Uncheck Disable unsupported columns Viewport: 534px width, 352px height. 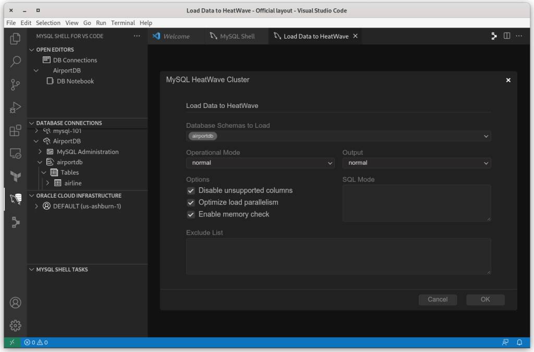click(x=191, y=191)
